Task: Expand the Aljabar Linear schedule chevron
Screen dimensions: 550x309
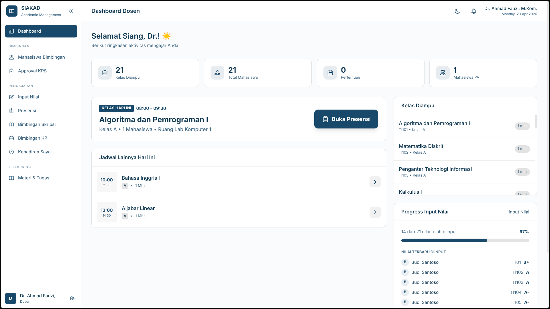Action: [375, 212]
